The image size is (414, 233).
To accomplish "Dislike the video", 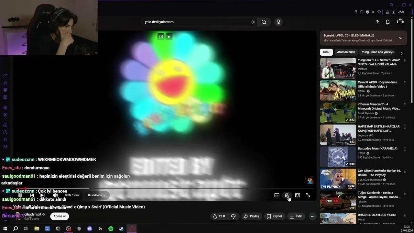I will [x=233, y=216].
